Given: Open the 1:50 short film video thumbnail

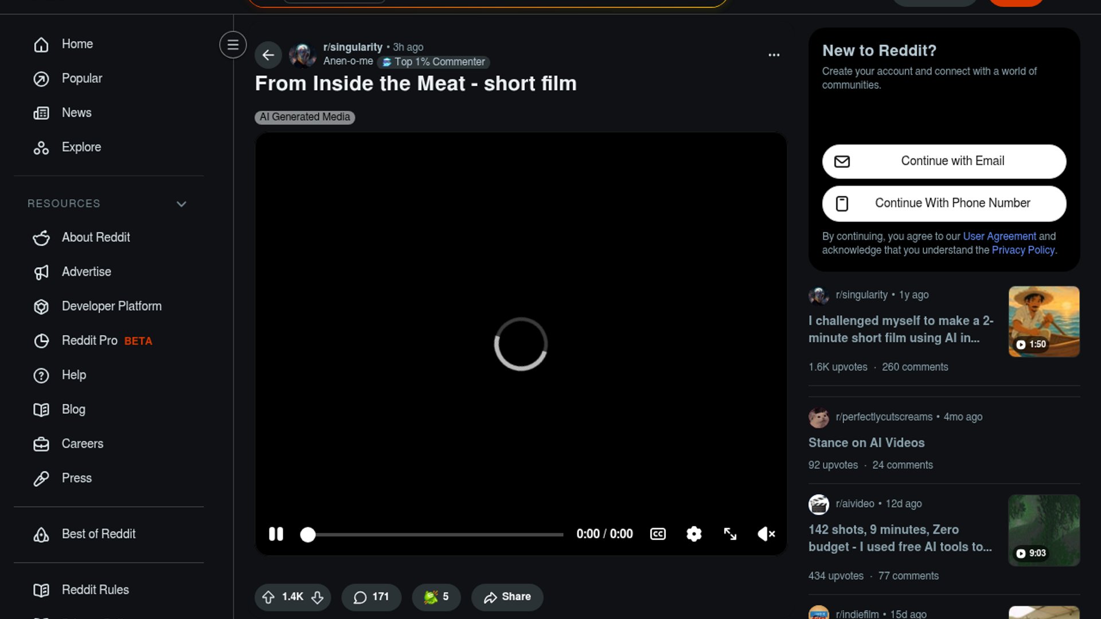Looking at the screenshot, I should (x=1044, y=322).
